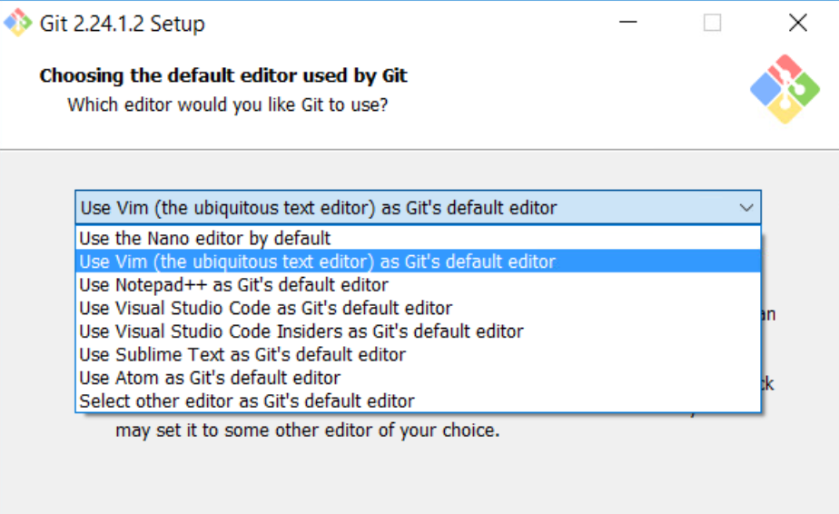Image resolution: width=839 pixels, height=514 pixels.
Task: Click the disabled maximize window button
Action: 713,23
